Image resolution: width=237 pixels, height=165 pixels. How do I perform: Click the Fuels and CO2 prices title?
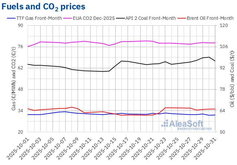point(44,6)
